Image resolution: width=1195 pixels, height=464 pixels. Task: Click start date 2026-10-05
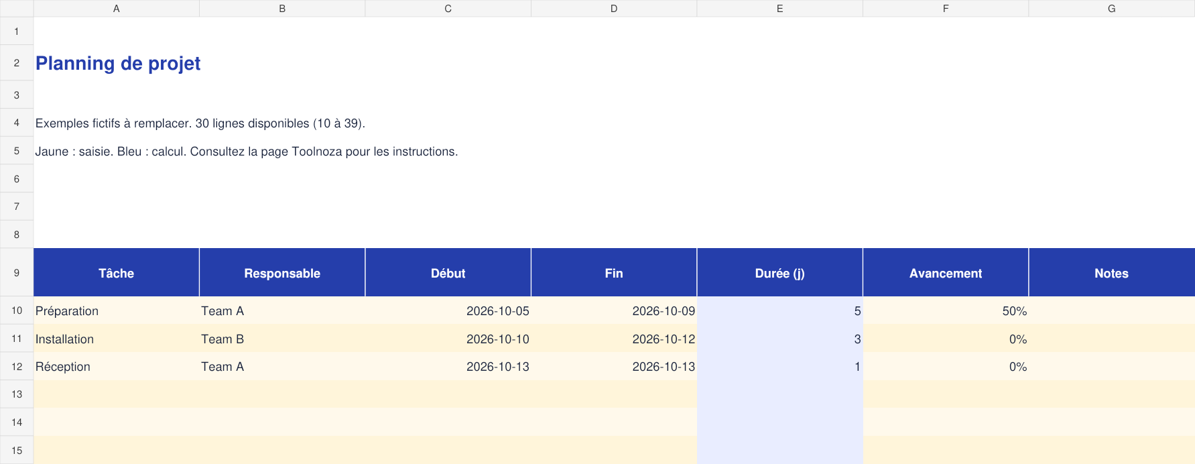pos(448,311)
